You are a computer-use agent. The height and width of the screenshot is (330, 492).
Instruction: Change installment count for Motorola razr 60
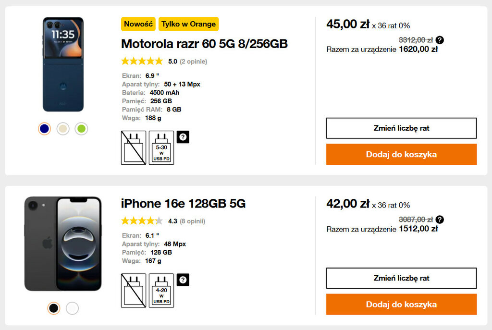tap(401, 128)
